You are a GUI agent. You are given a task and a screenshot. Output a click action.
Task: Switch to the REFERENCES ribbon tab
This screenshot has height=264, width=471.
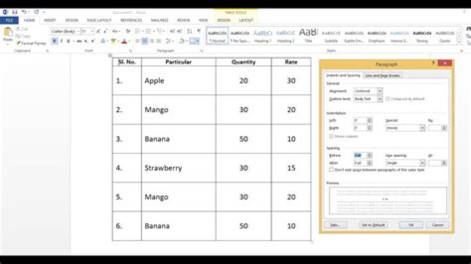[x=131, y=20]
